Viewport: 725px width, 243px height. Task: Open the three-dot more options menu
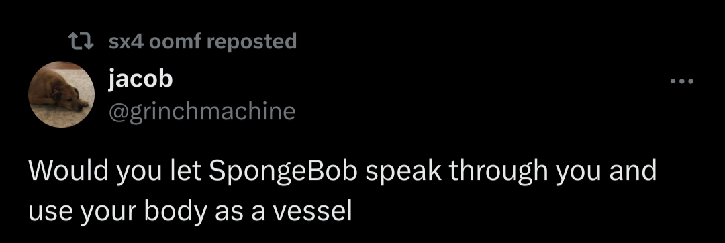point(682,81)
